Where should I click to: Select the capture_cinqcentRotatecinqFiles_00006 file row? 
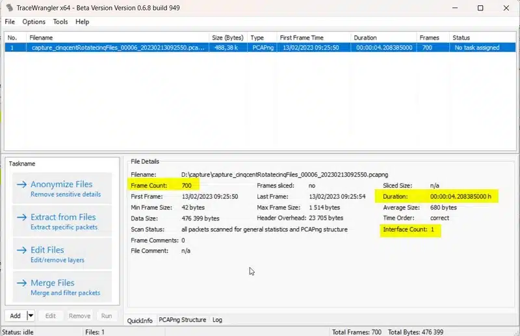[260, 47]
